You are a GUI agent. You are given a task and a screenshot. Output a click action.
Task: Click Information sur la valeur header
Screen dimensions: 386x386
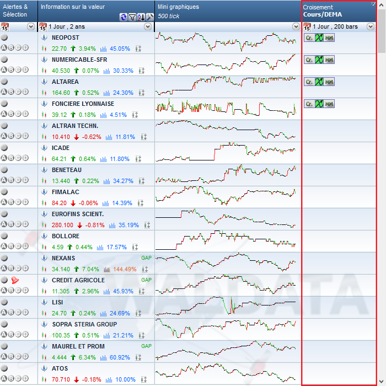pyautogui.click(x=96, y=11)
